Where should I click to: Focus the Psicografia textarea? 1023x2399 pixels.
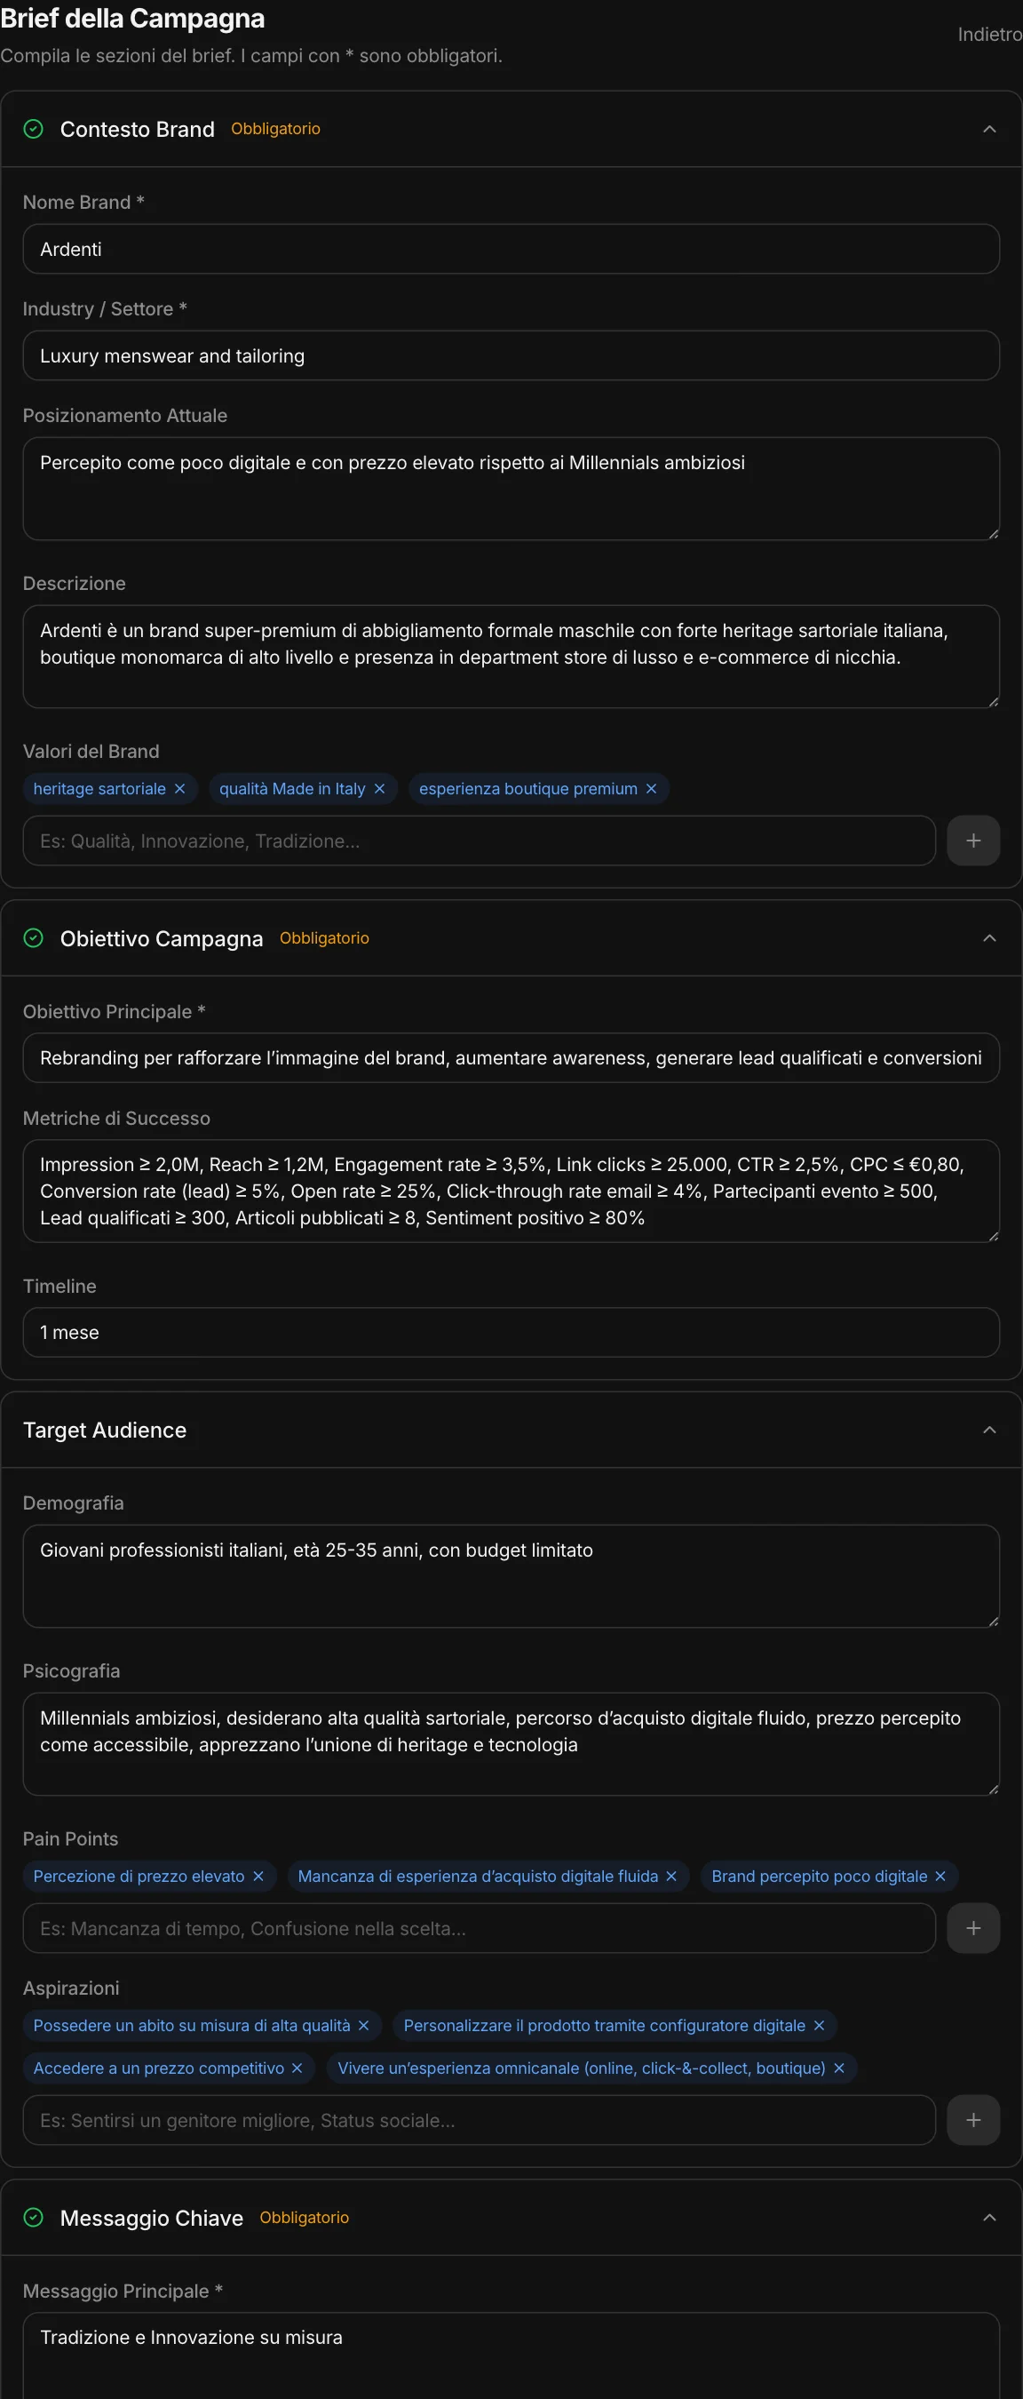[511, 1744]
